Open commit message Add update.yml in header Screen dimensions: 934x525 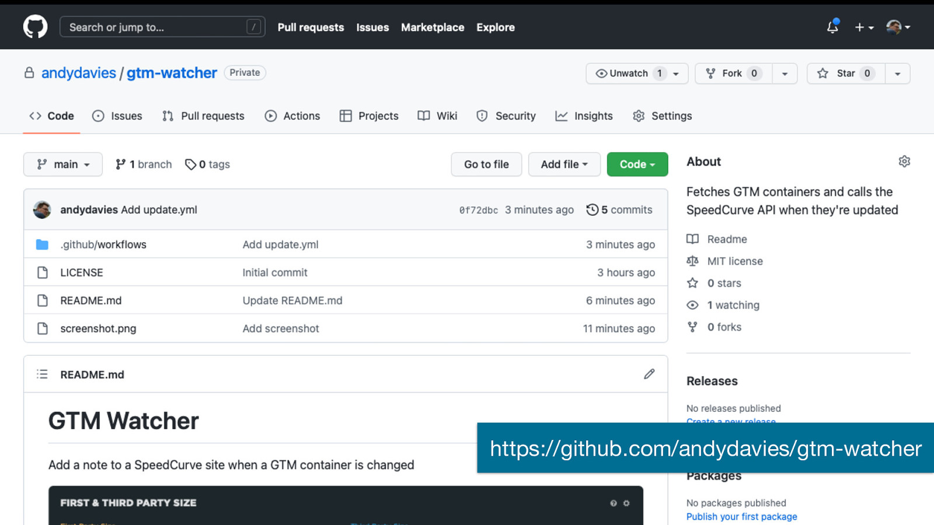pos(159,210)
